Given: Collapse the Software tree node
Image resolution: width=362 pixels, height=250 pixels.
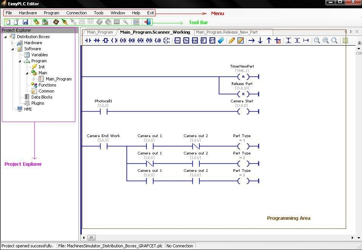Looking at the screenshot, I should (x=12, y=49).
